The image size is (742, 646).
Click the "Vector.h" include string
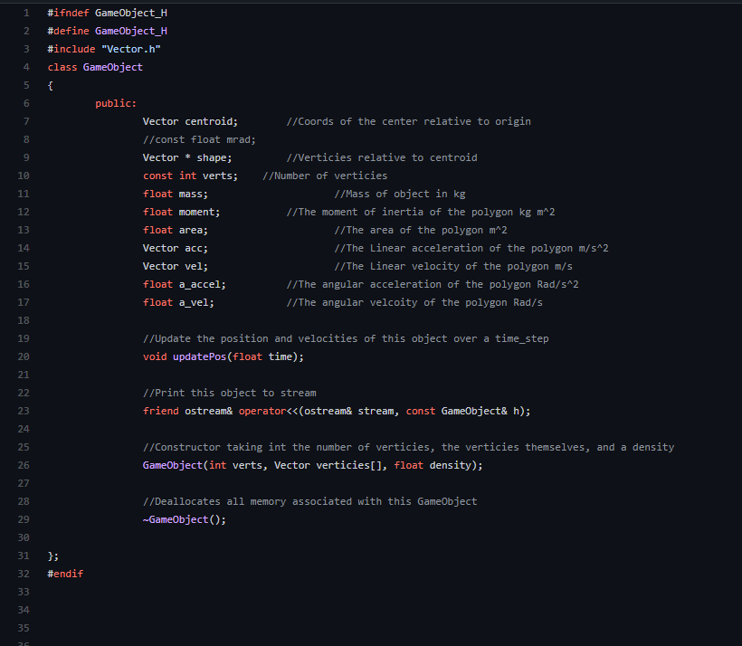(x=131, y=49)
